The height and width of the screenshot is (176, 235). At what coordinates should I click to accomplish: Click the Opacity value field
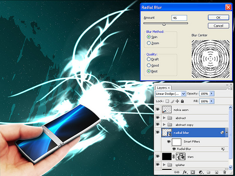pyautogui.click(x=204, y=93)
